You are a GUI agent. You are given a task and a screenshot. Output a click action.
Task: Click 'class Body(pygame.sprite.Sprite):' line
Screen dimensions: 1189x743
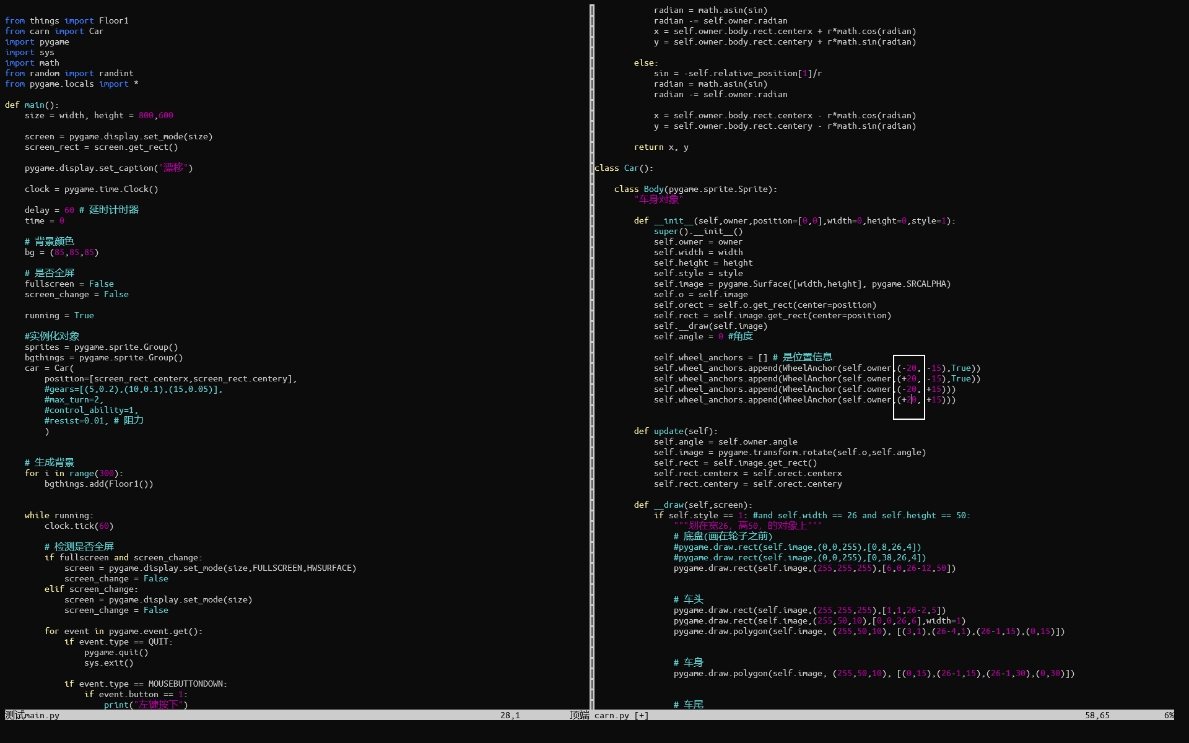pyautogui.click(x=696, y=189)
